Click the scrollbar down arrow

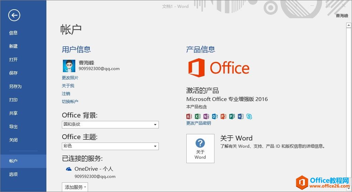click(349, 189)
